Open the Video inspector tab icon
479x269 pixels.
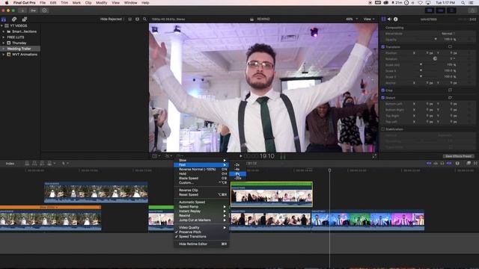tap(383, 19)
